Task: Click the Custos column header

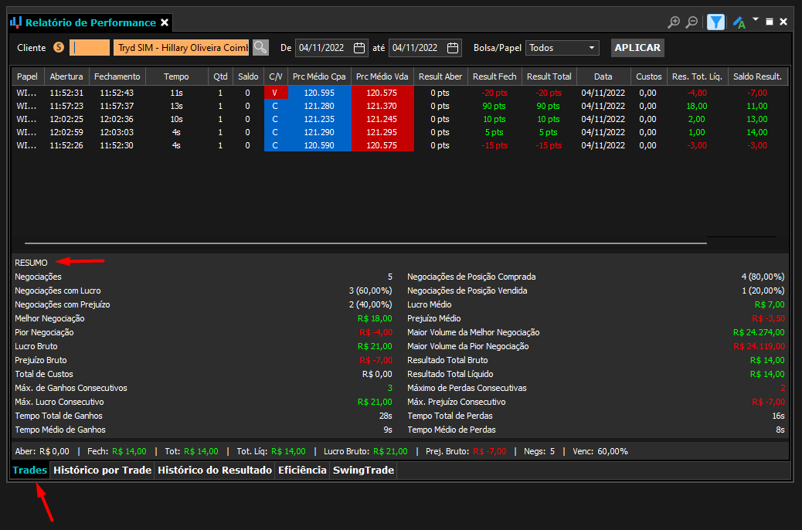Action: click(x=649, y=76)
